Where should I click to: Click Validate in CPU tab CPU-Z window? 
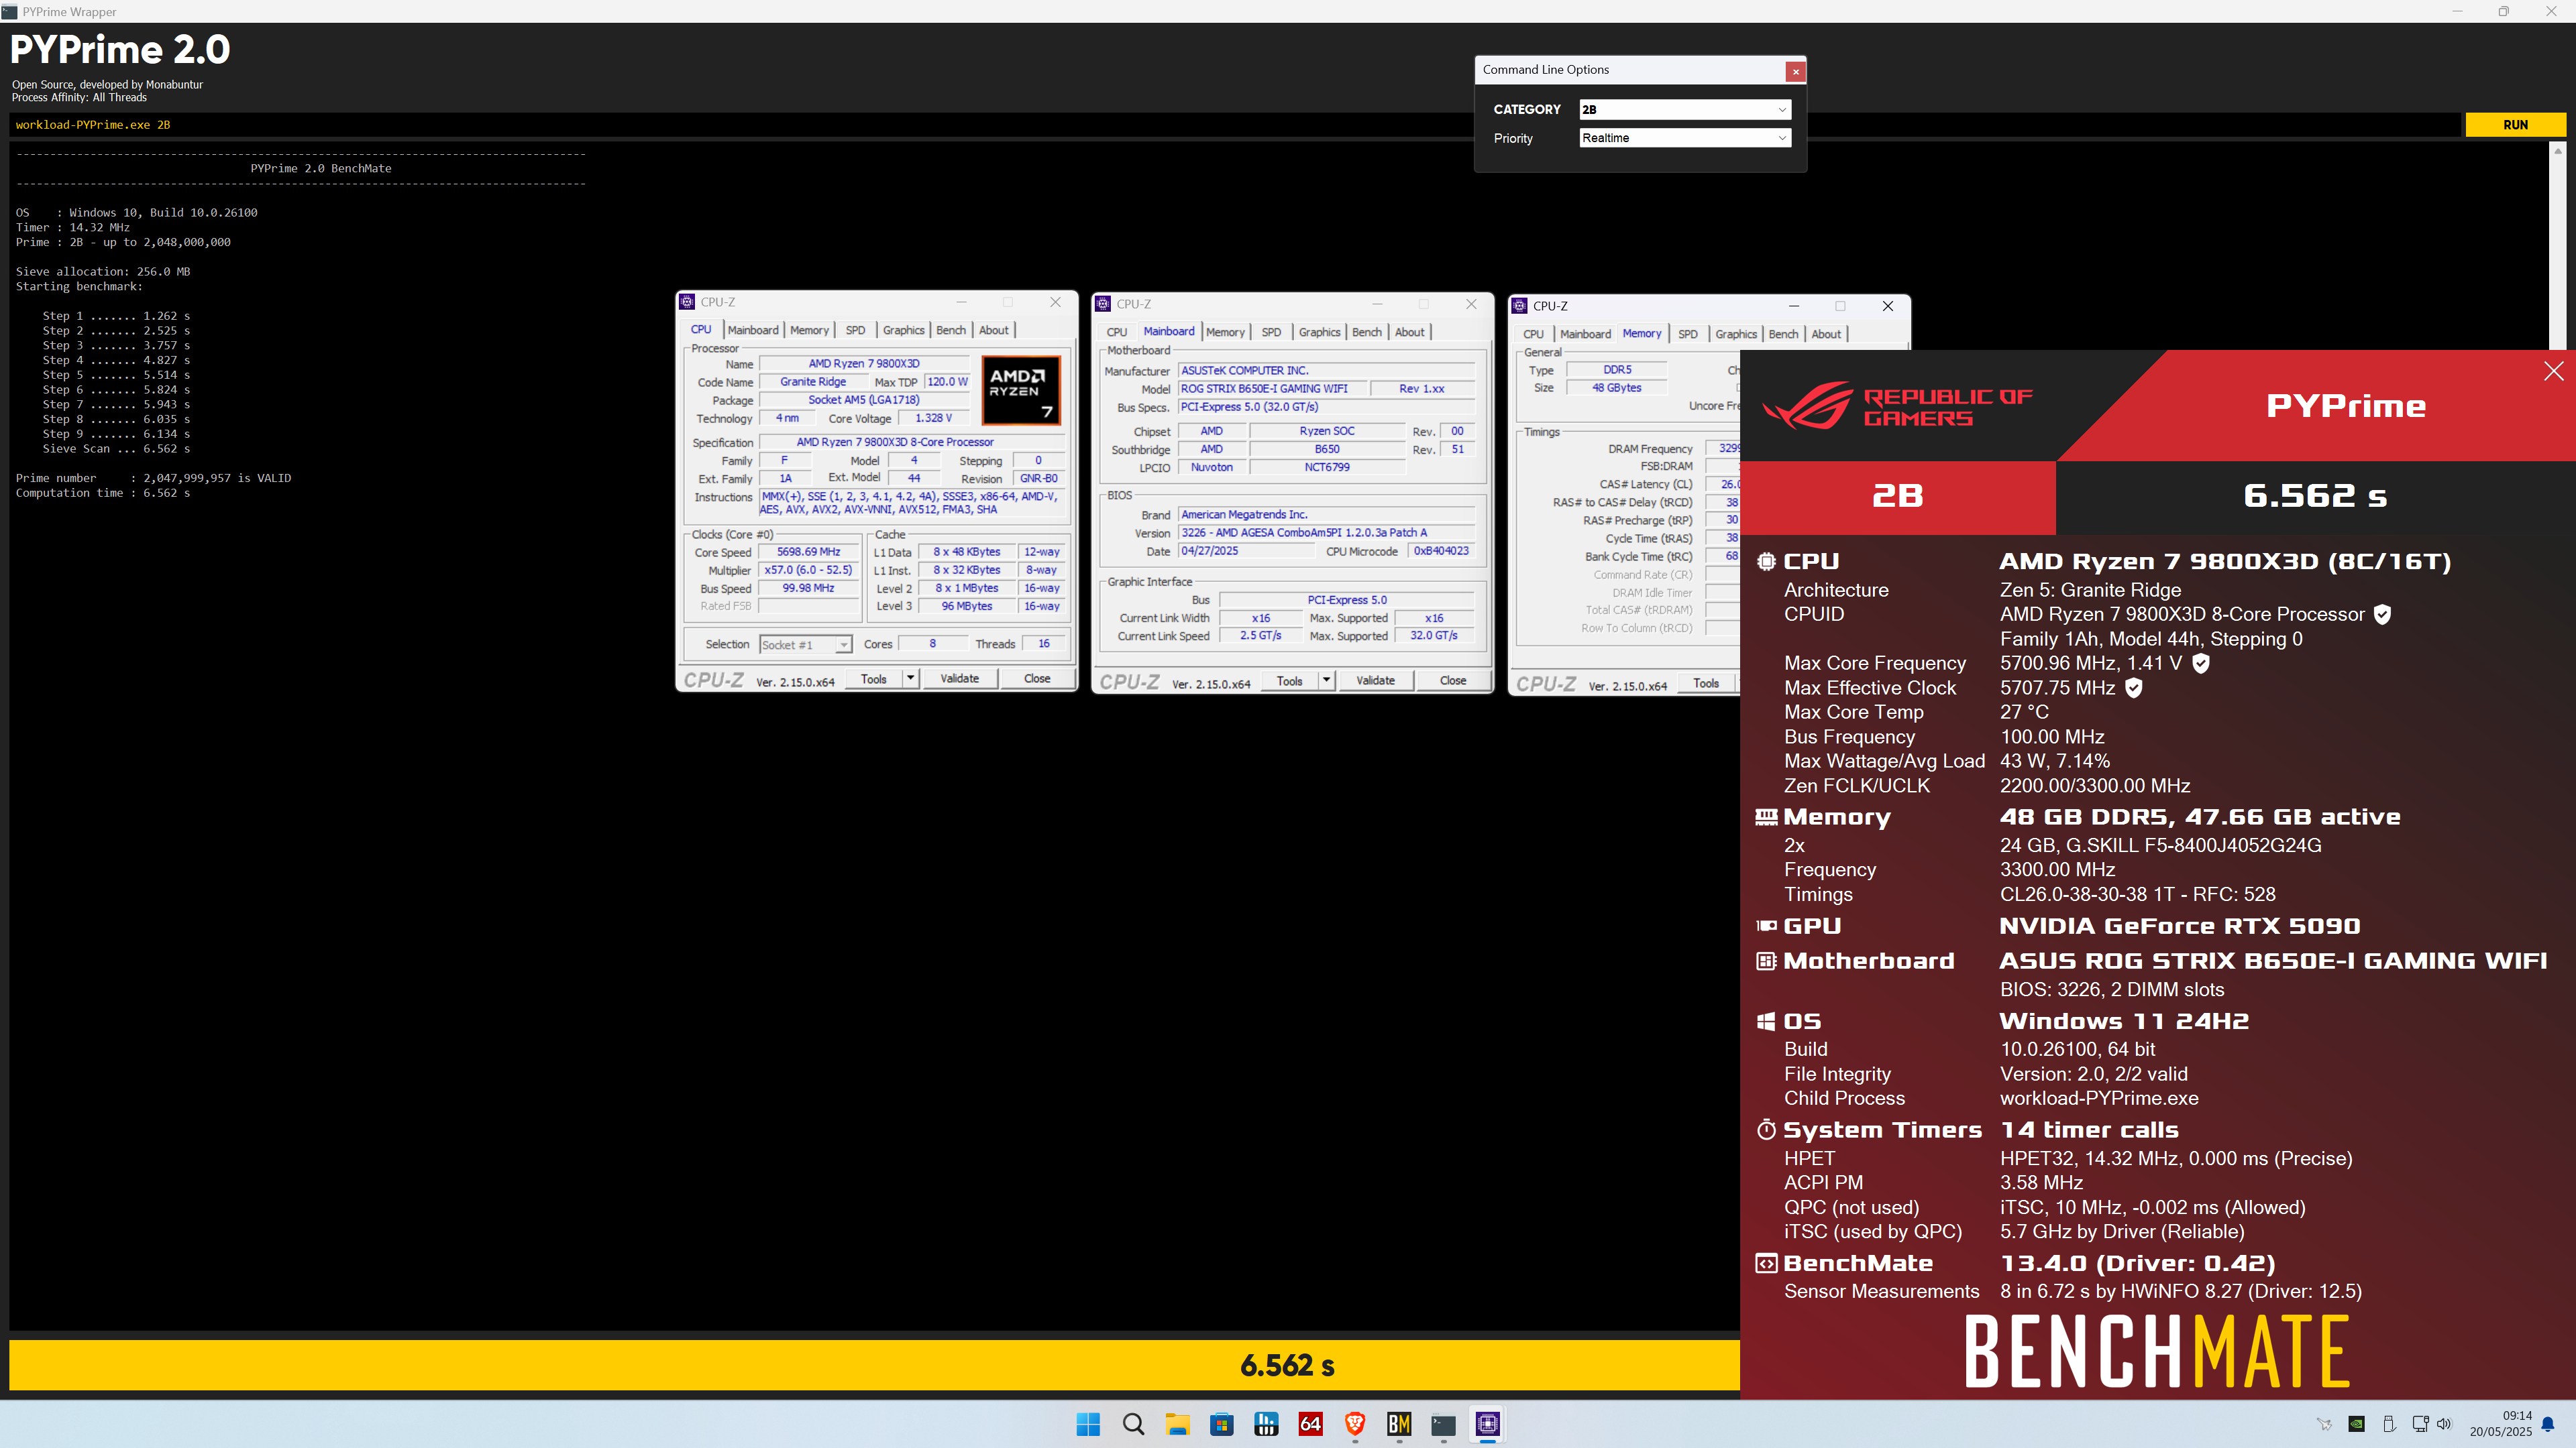coord(959,678)
